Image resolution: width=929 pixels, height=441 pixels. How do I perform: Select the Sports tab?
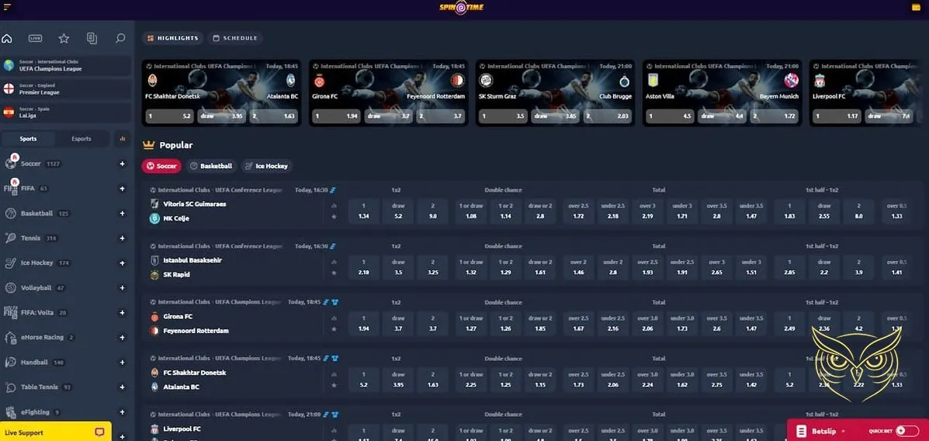[x=29, y=139]
